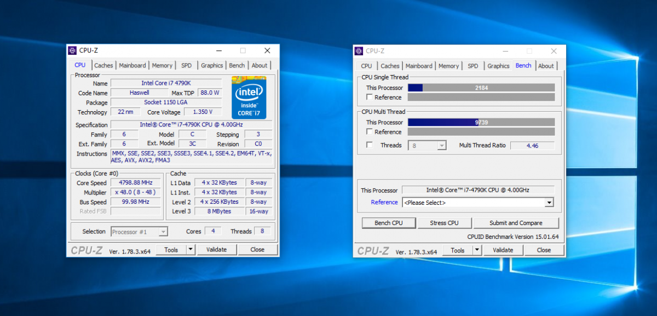This screenshot has height=316, width=657.
Task: Click Validate button in left window
Action: 216,250
